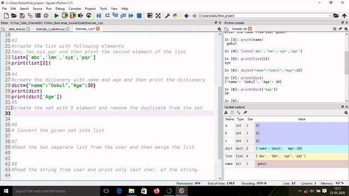The image size is (349, 196).
Task: Click debug Step Return icon
Action: [123, 16]
